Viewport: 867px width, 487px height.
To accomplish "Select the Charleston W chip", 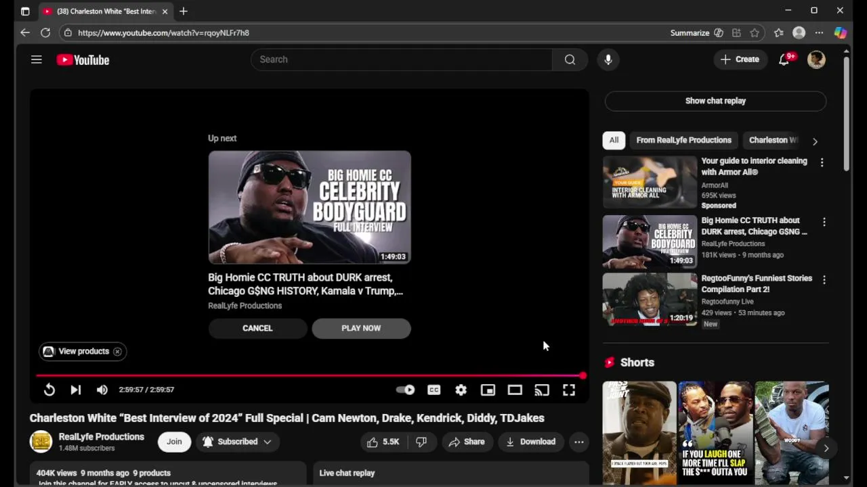I will click(773, 140).
